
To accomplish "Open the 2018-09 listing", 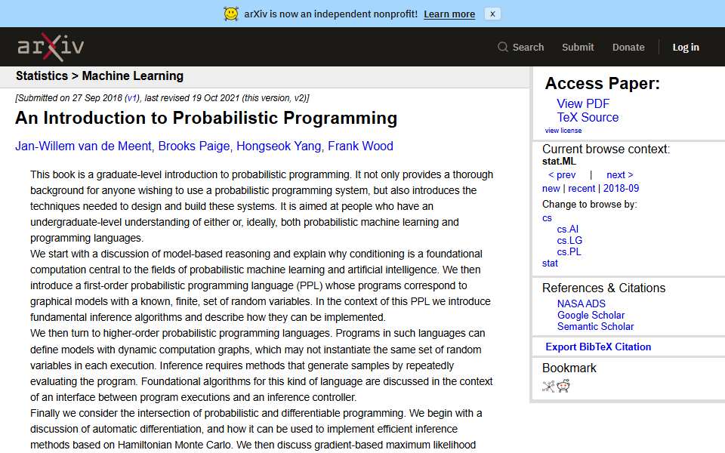I will (621, 189).
